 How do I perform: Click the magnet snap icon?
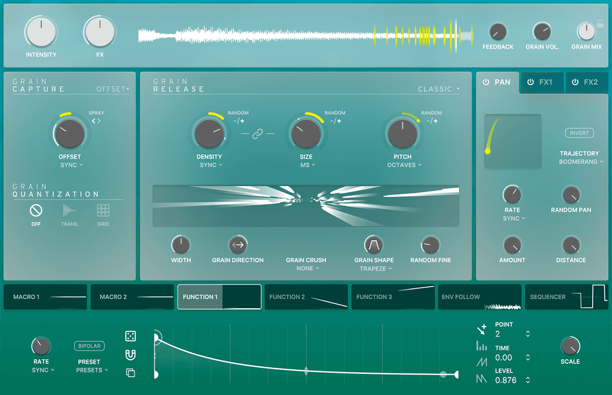(131, 355)
